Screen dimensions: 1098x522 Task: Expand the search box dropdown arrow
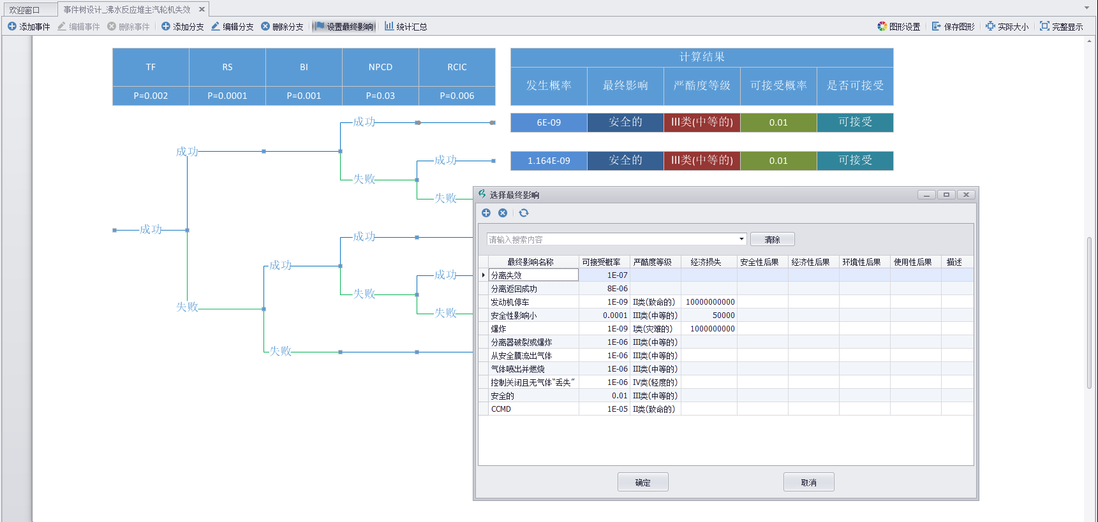(741, 240)
